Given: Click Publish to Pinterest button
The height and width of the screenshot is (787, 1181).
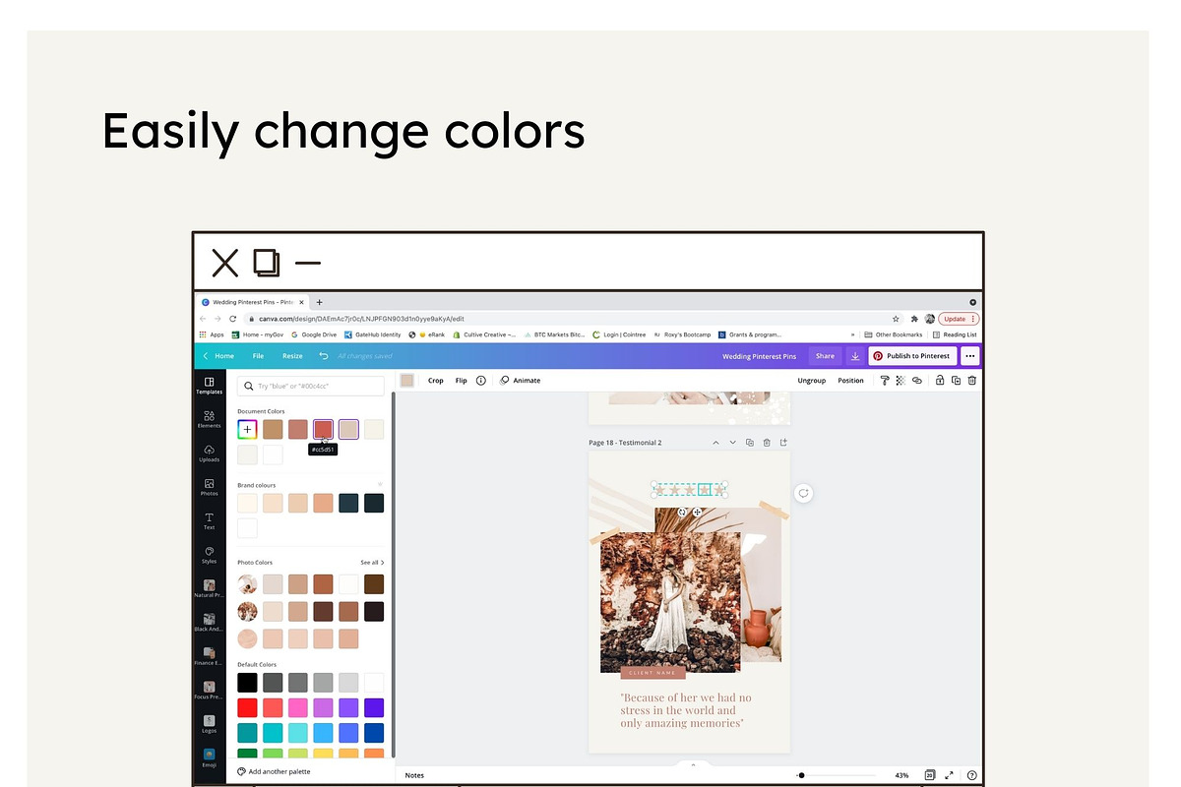Looking at the screenshot, I should tap(912, 356).
